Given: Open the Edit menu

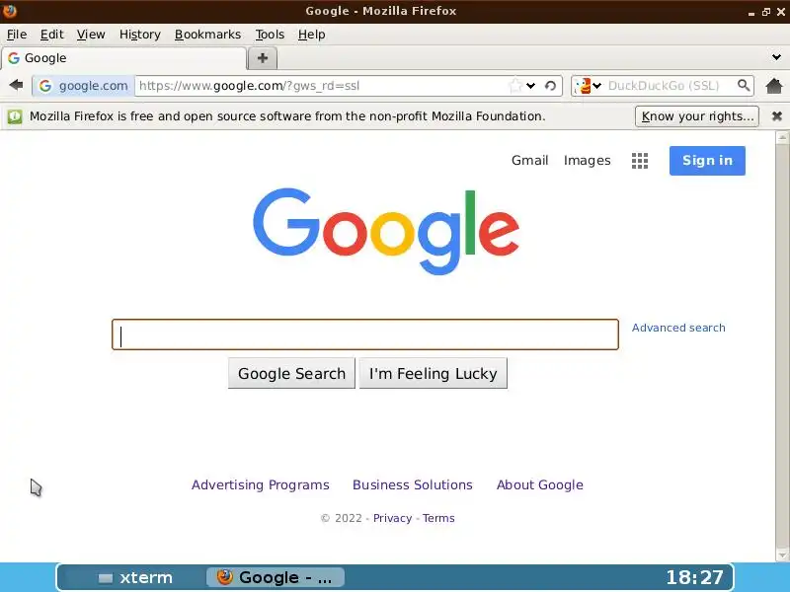Looking at the screenshot, I should [52, 35].
